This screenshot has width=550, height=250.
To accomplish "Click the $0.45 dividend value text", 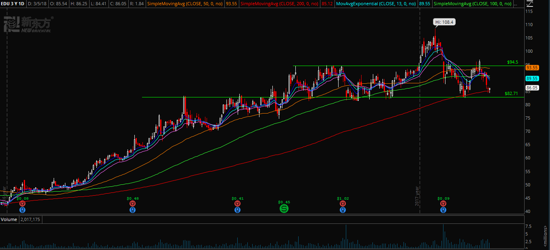I will (x=284, y=202).
